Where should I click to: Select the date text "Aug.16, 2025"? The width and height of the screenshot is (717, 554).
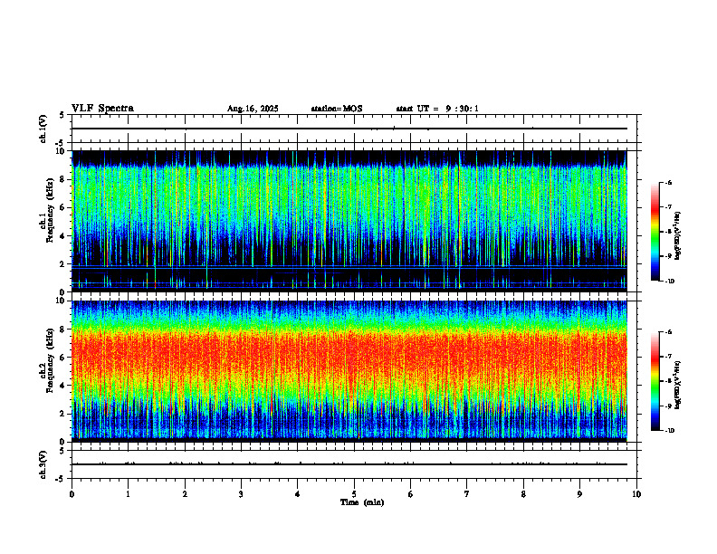pyautogui.click(x=253, y=109)
